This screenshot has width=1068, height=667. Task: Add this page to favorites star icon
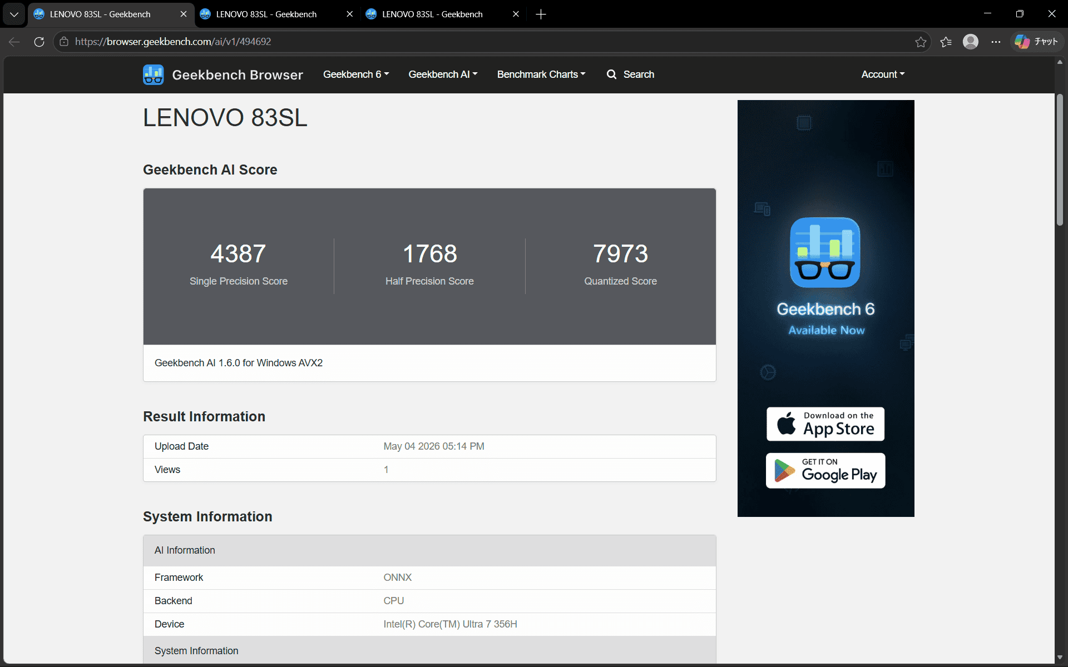(x=921, y=42)
